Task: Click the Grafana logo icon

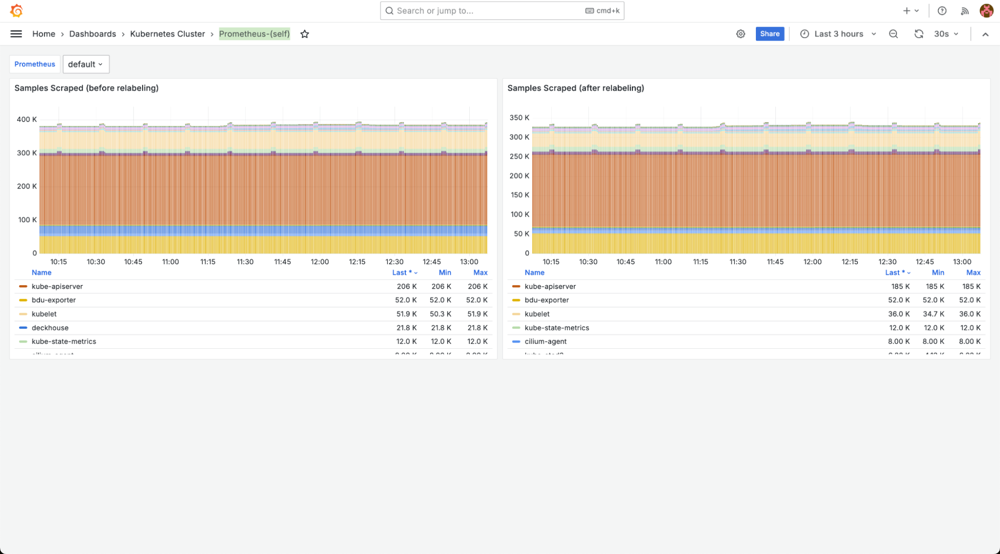Action: (x=17, y=11)
